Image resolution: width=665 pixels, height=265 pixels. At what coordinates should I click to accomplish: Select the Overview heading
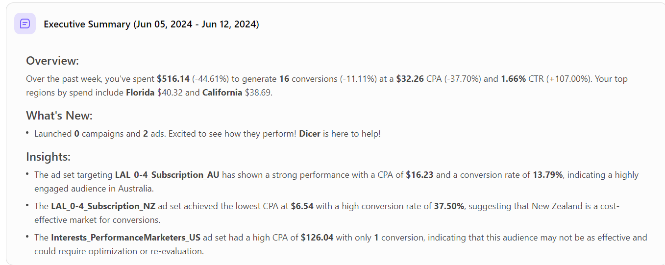(52, 61)
